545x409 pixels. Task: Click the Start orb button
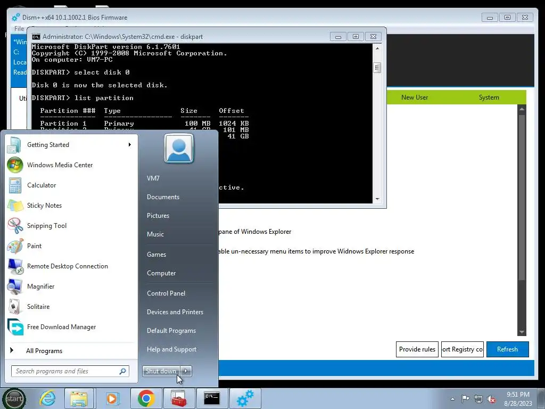(x=14, y=398)
